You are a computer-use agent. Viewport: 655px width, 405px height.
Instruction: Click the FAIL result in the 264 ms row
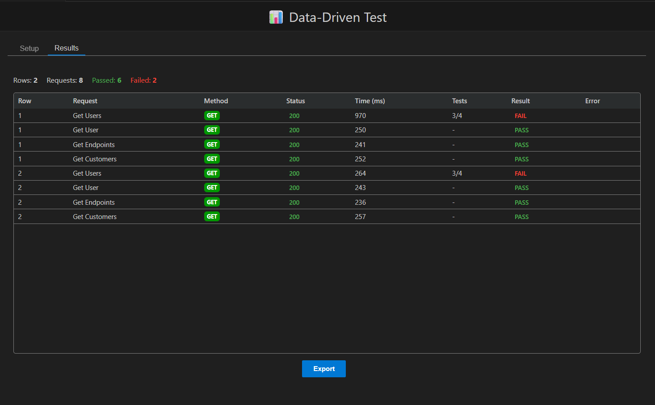click(x=521, y=173)
